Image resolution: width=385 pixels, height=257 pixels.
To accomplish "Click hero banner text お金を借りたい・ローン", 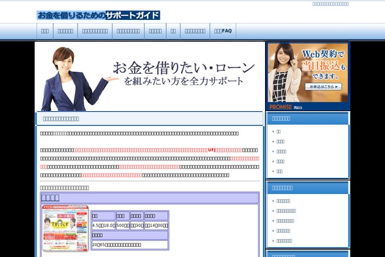I will click(x=184, y=68).
